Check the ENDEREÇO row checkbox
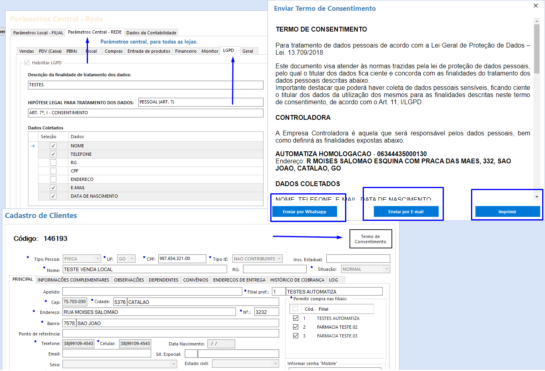 click(53, 179)
